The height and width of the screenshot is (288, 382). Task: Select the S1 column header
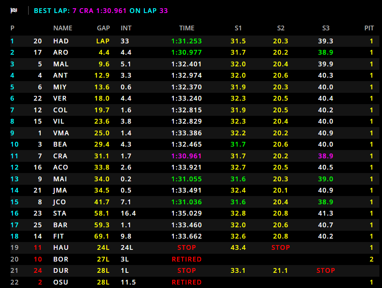coord(238,28)
